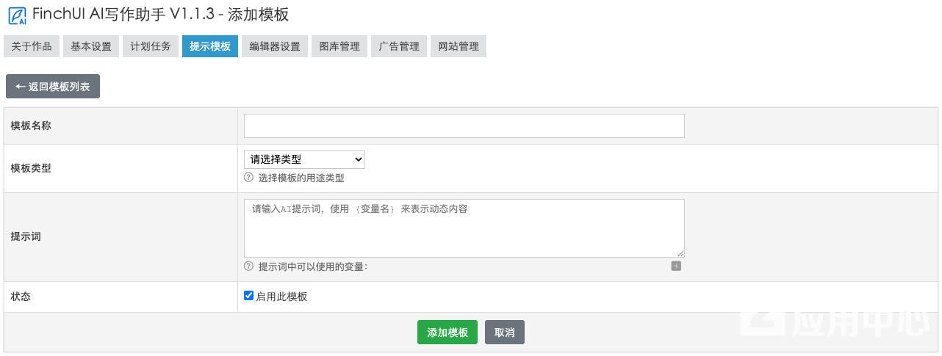The height and width of the screenshot is (356, 942).
Task: Toggle the 启用此模板 checkbox
Action: point(248,296)
